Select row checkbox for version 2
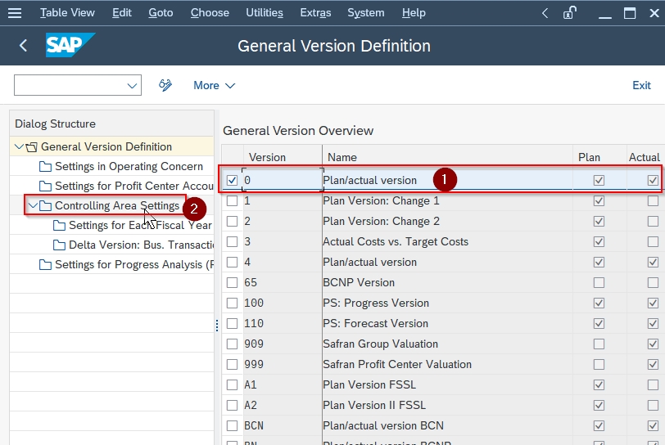The width and height of the screenshot is (665, 445). 232,221
